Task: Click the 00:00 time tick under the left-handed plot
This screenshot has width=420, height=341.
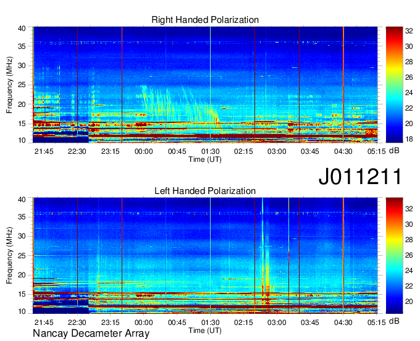Action: [x=144, y=322]
